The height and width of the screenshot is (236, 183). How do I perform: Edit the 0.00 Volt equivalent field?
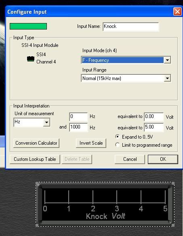click(154, 117)
